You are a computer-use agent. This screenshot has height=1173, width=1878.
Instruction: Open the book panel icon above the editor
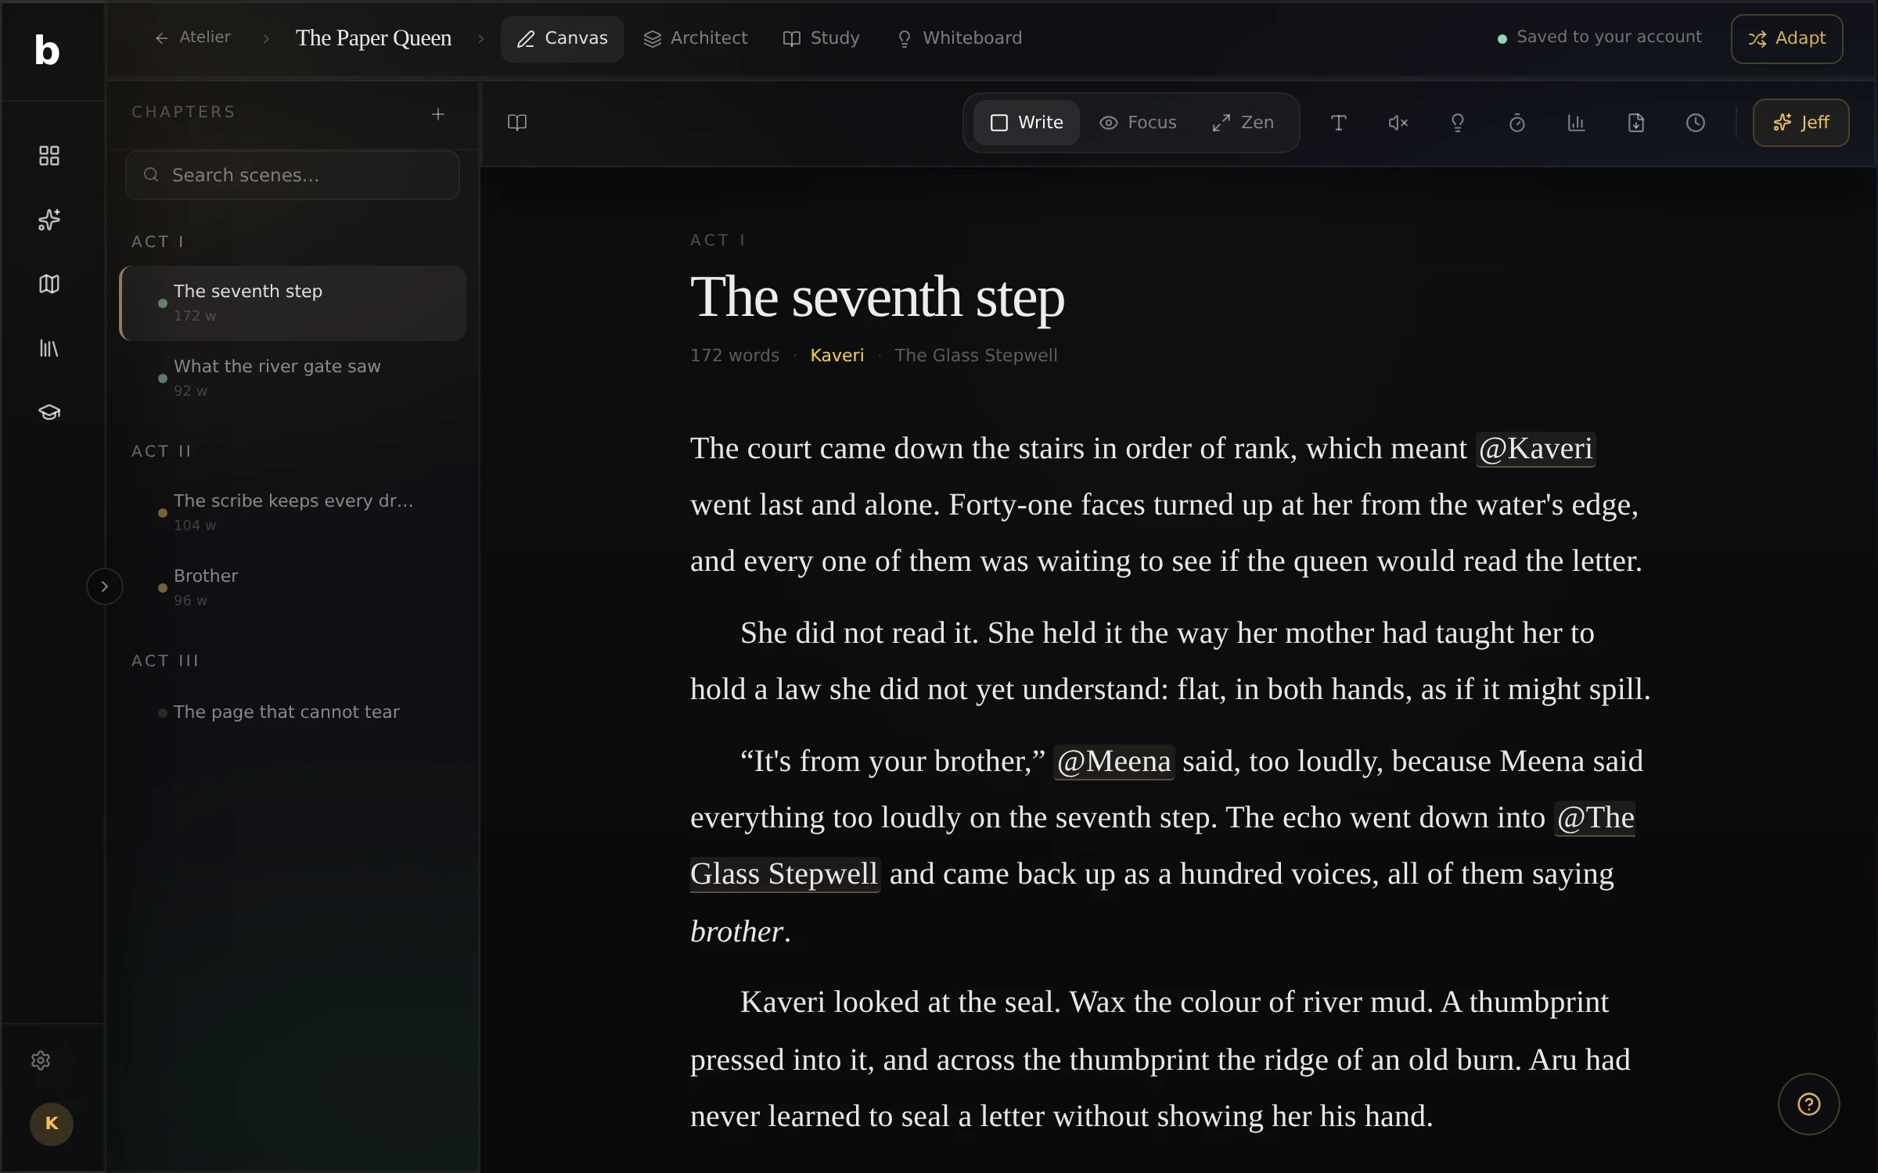pos(517,123)
